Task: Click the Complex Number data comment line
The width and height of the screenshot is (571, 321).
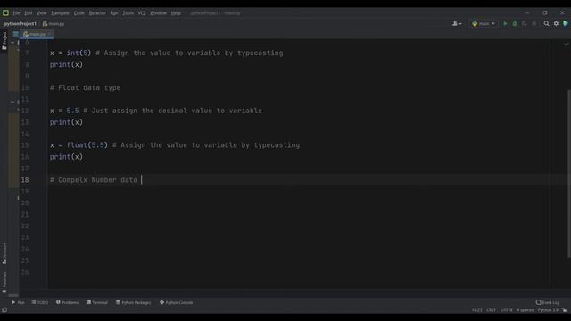Action: 94,180
